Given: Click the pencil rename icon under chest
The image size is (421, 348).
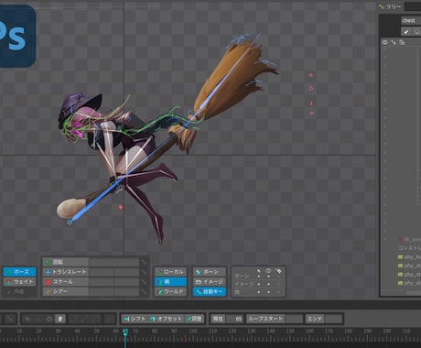Looking at the screenshot, I should [406, 31].
